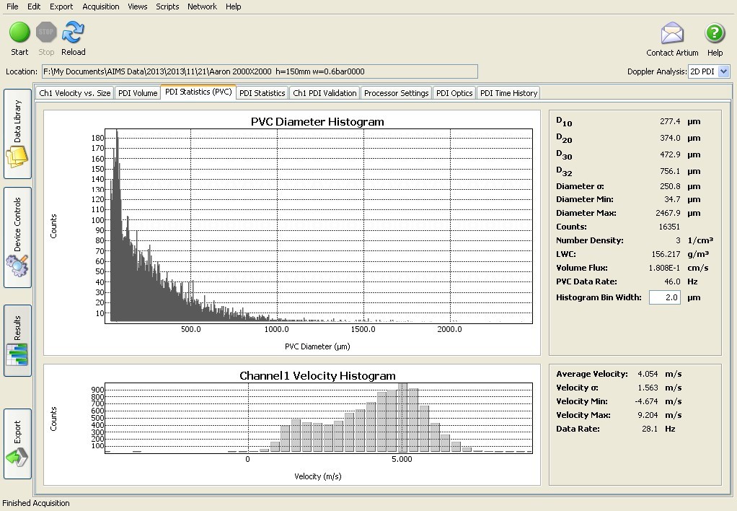Open the Acquisition menu
Viewport: 737px width, 511px height.
pos(101,6)
